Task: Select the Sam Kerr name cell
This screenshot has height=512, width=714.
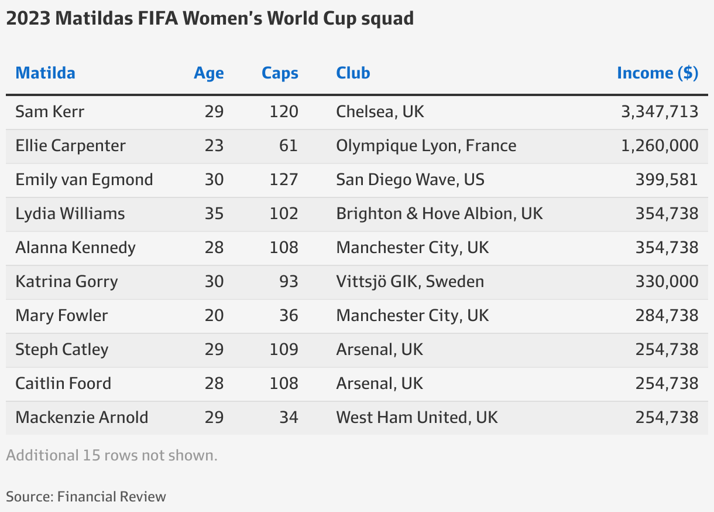Action: pyautogui.click(x=50, y=111)
